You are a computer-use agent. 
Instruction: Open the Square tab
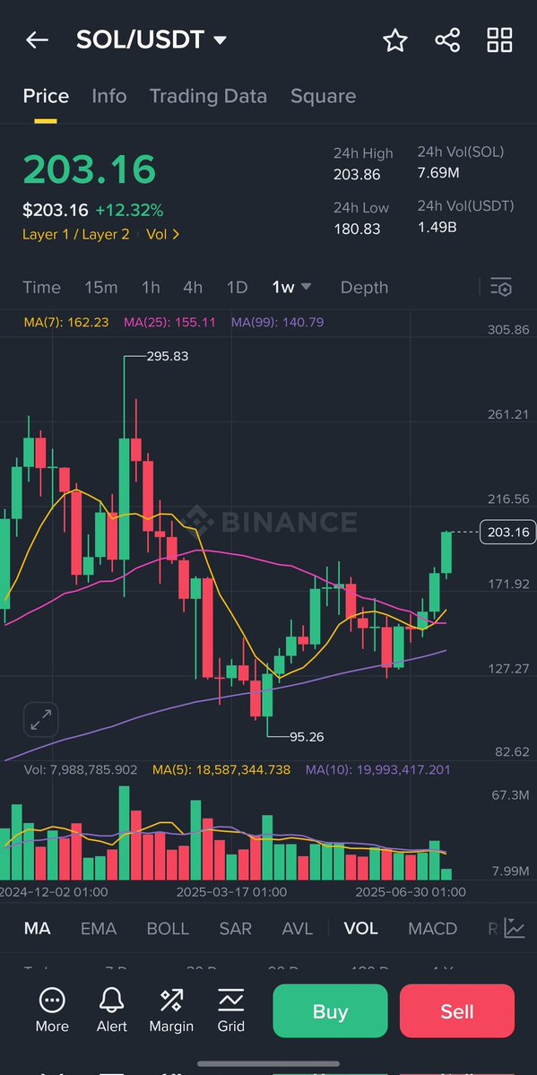coord(323,96)
